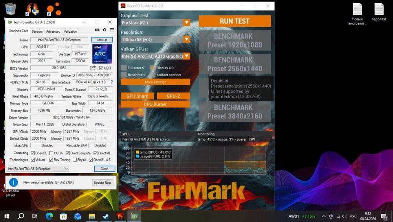The height and width of the screenshot is (222, 393).
Task: Click the blue info icon in update notice
Action: coord(13,182)
